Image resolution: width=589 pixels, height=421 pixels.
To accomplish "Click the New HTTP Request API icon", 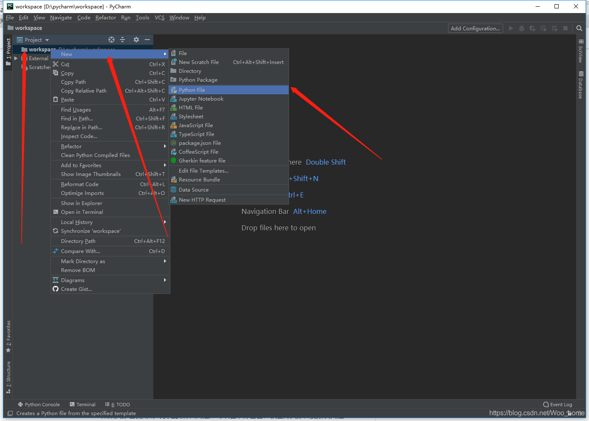I will point(173,200).
